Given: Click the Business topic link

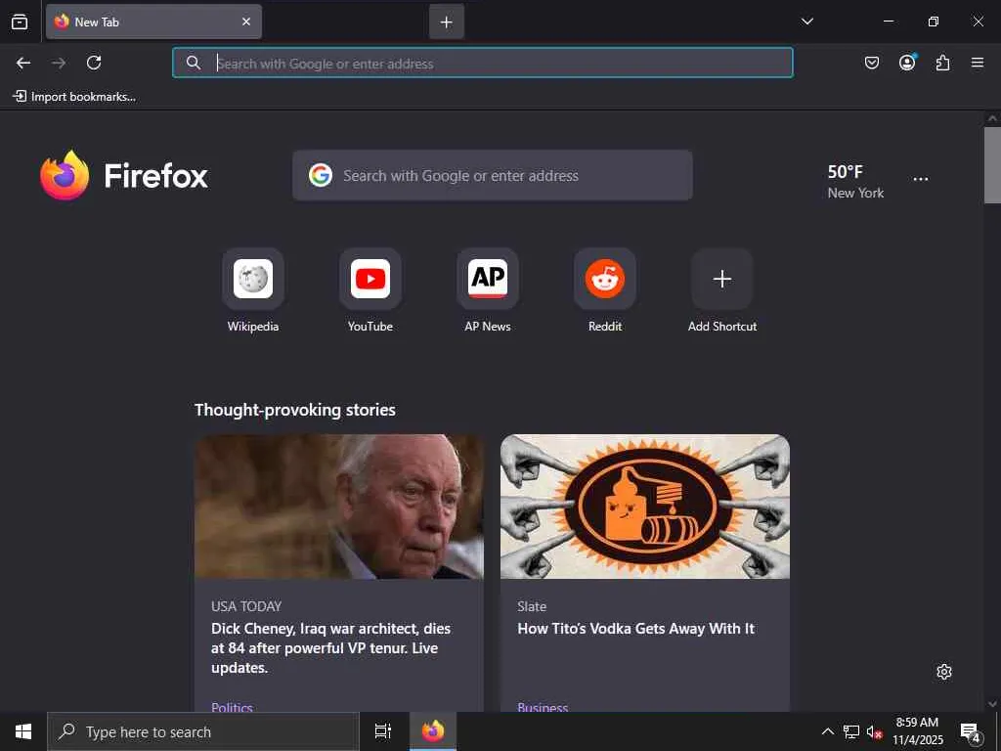Looking at the screenshot, I should [x=543, y=706].
